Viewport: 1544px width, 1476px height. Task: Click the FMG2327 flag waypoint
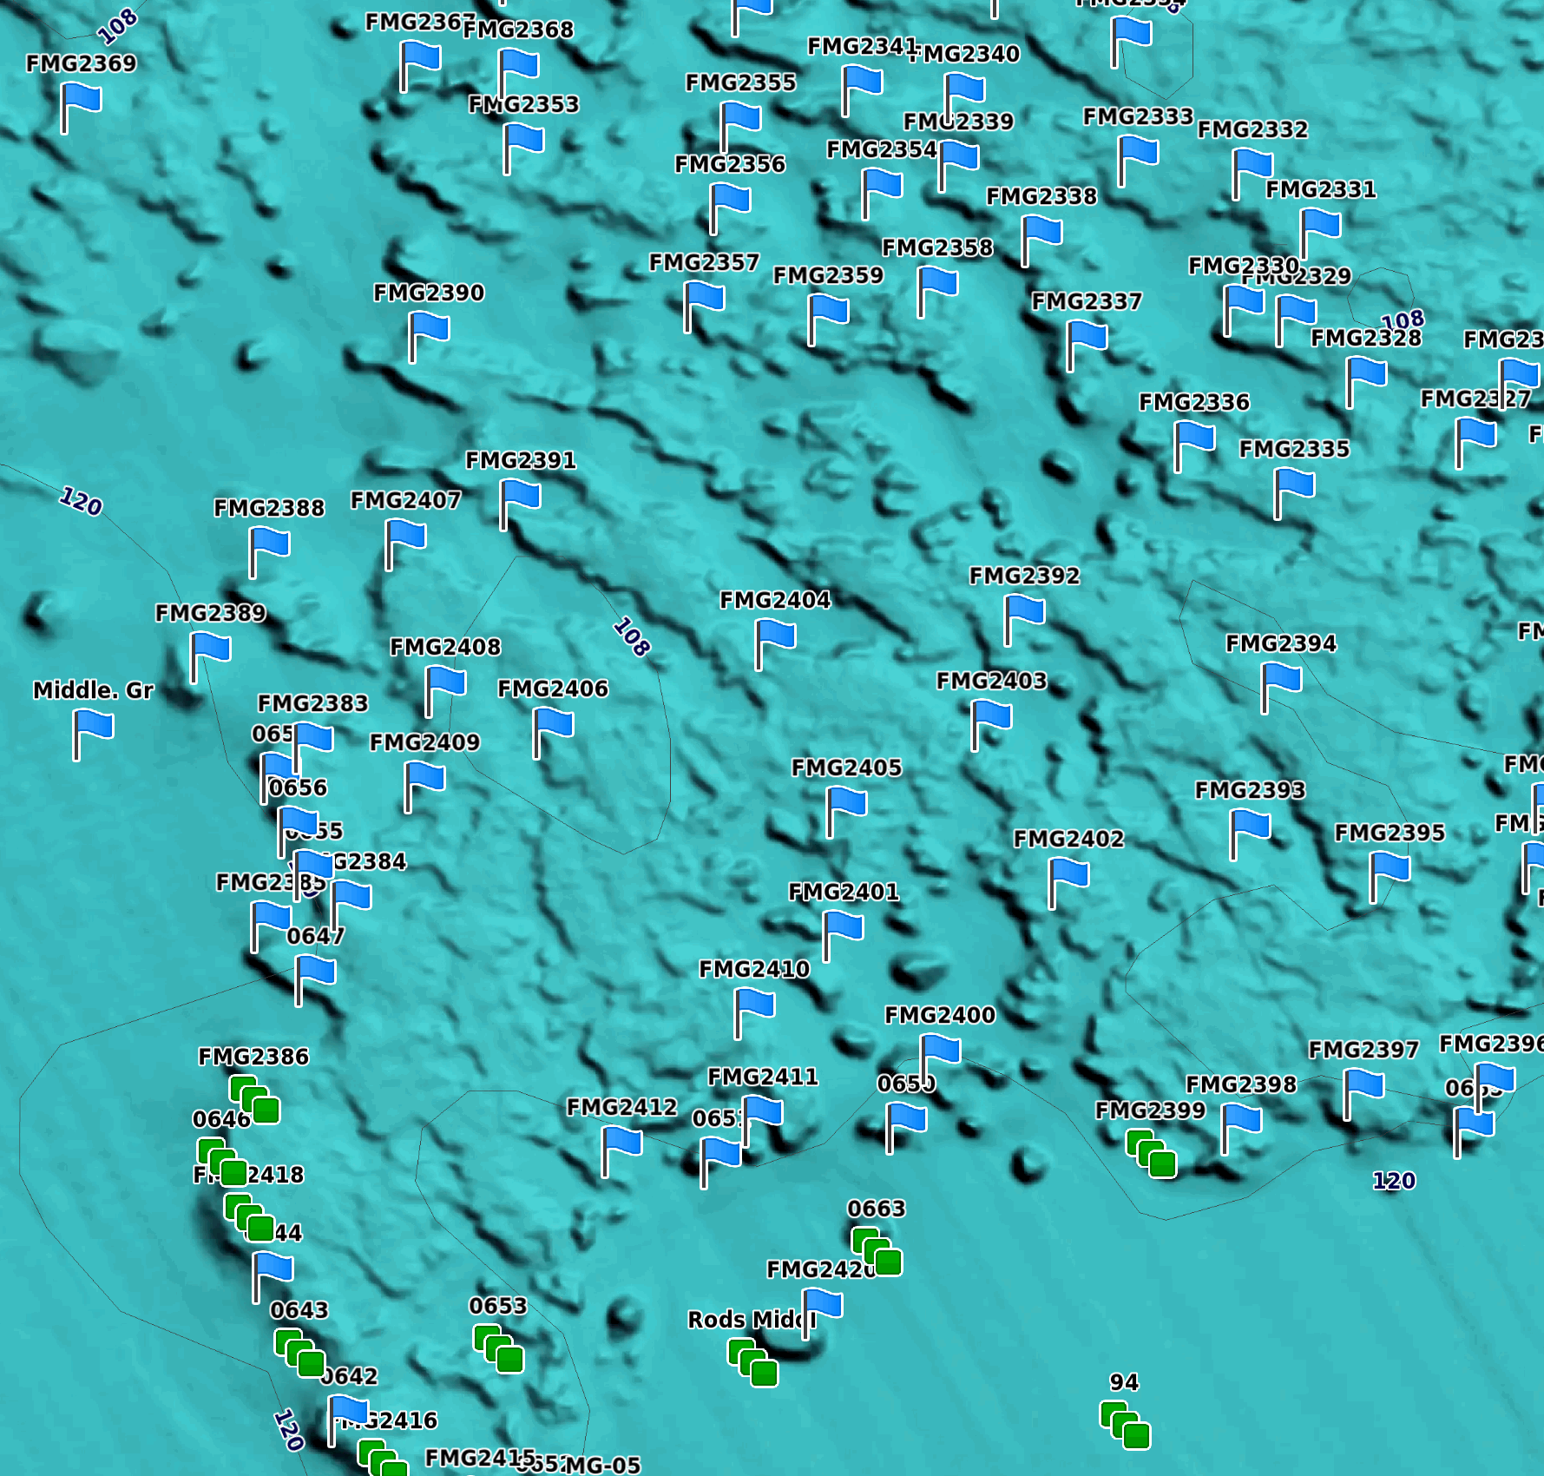point(1475,442)
